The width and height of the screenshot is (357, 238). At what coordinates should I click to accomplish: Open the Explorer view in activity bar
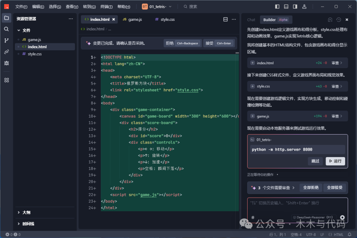point(6,18)
